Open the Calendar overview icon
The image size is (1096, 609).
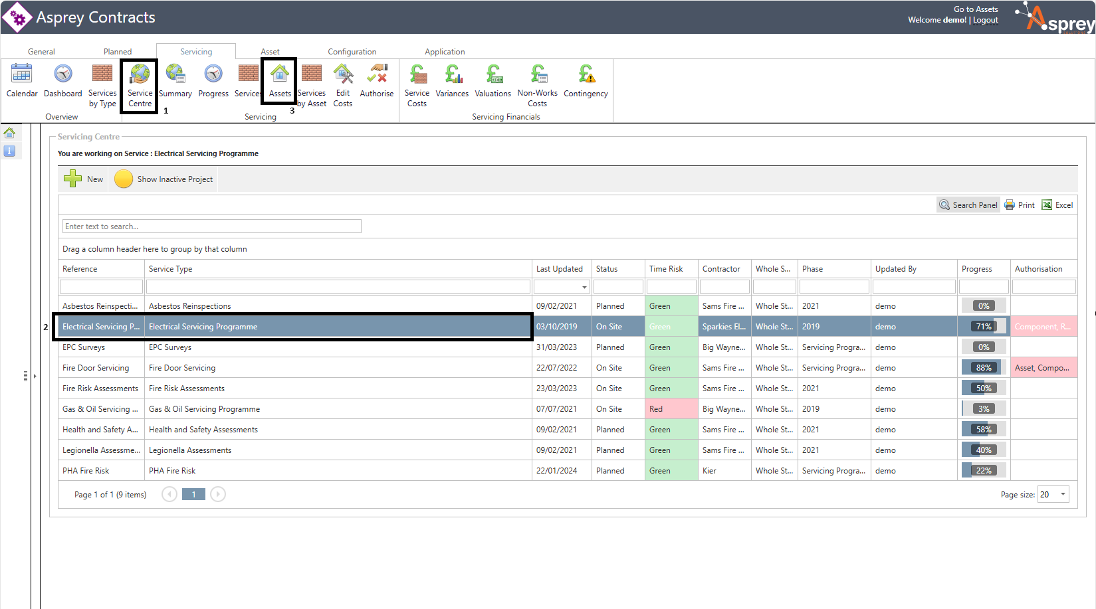[x=22, y=81]
